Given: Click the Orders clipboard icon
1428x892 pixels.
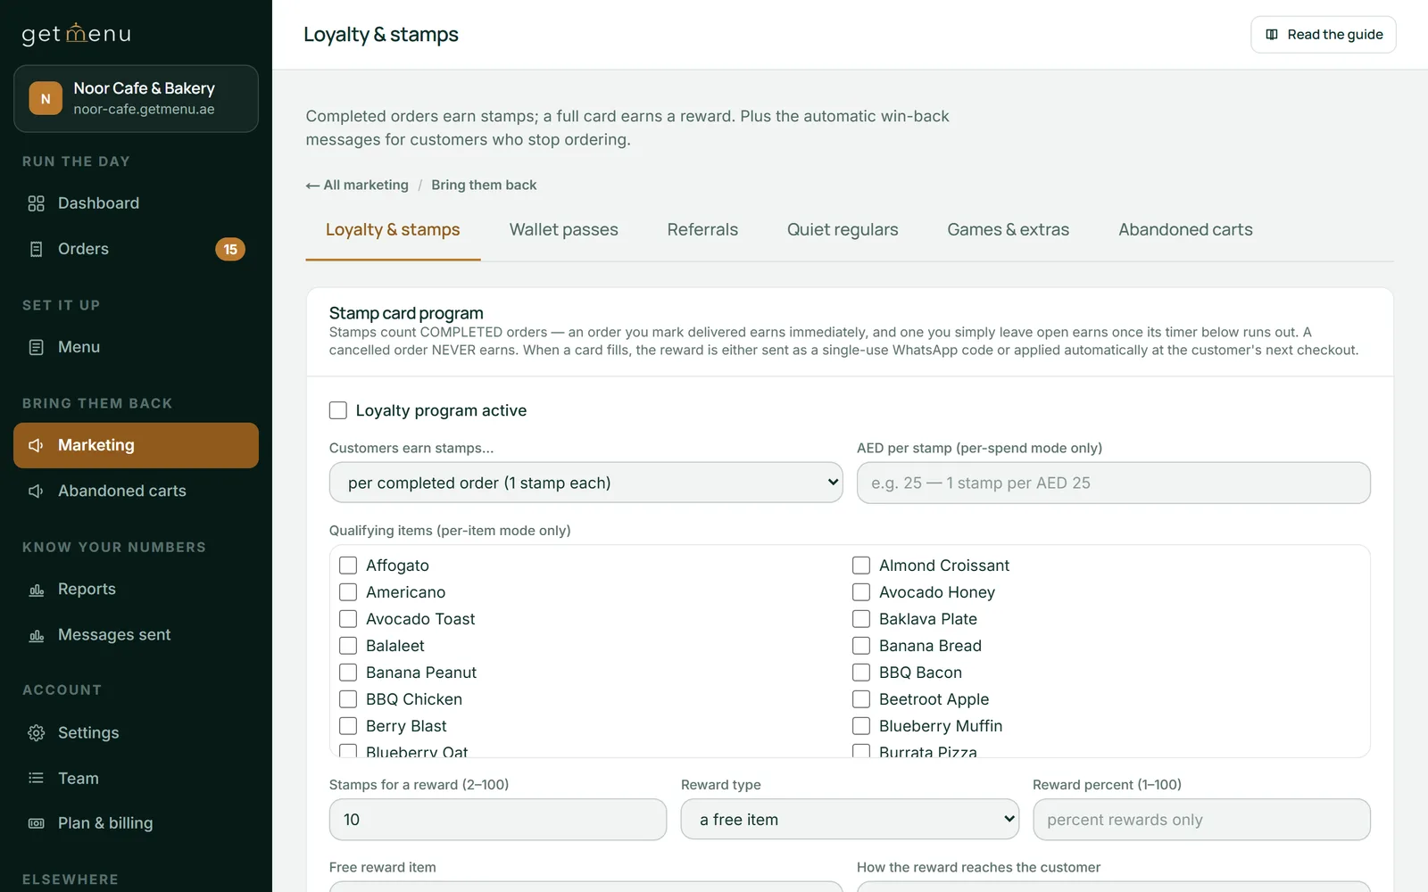Looking at the screenshot, I should [36, 249].
